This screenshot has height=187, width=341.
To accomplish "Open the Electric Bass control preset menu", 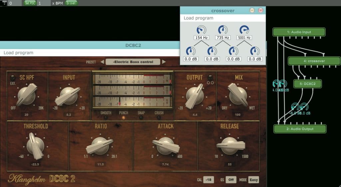I will tap(133, 62).
